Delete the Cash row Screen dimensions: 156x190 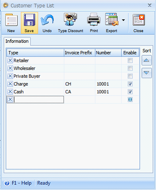coord(10,91)
